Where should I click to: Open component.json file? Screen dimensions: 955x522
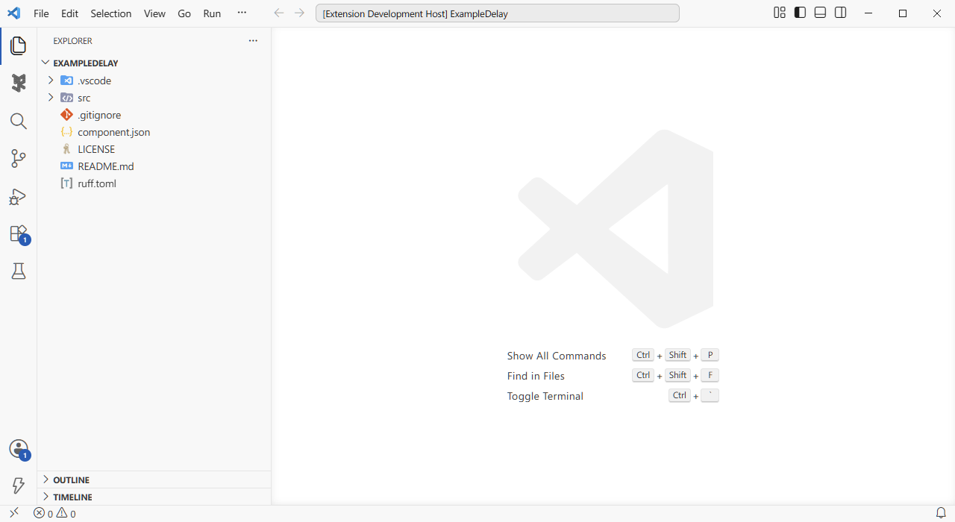click(154, 132)
